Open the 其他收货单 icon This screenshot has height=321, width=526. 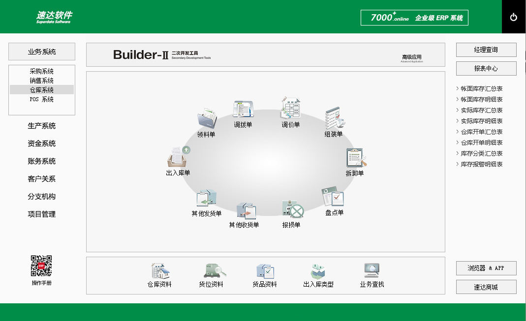pos(245,211)
